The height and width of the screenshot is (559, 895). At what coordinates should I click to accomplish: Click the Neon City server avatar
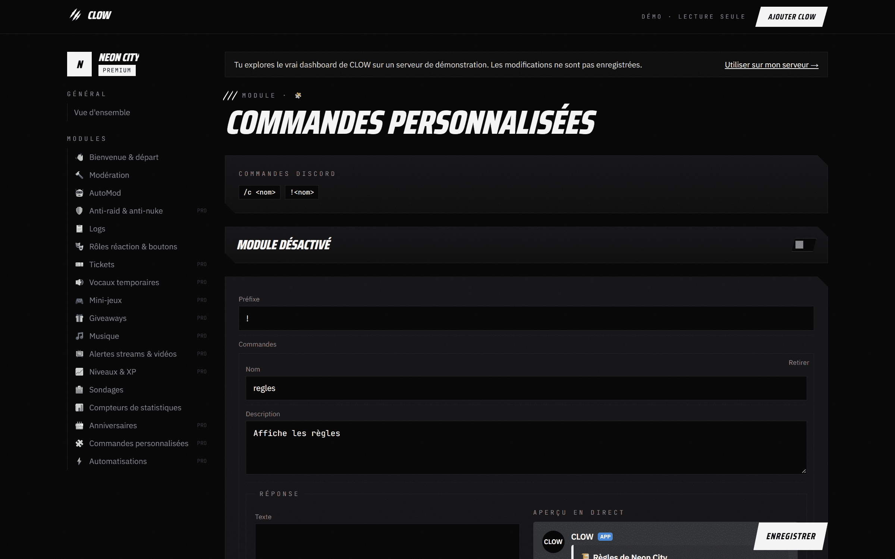tap(79, 64)
